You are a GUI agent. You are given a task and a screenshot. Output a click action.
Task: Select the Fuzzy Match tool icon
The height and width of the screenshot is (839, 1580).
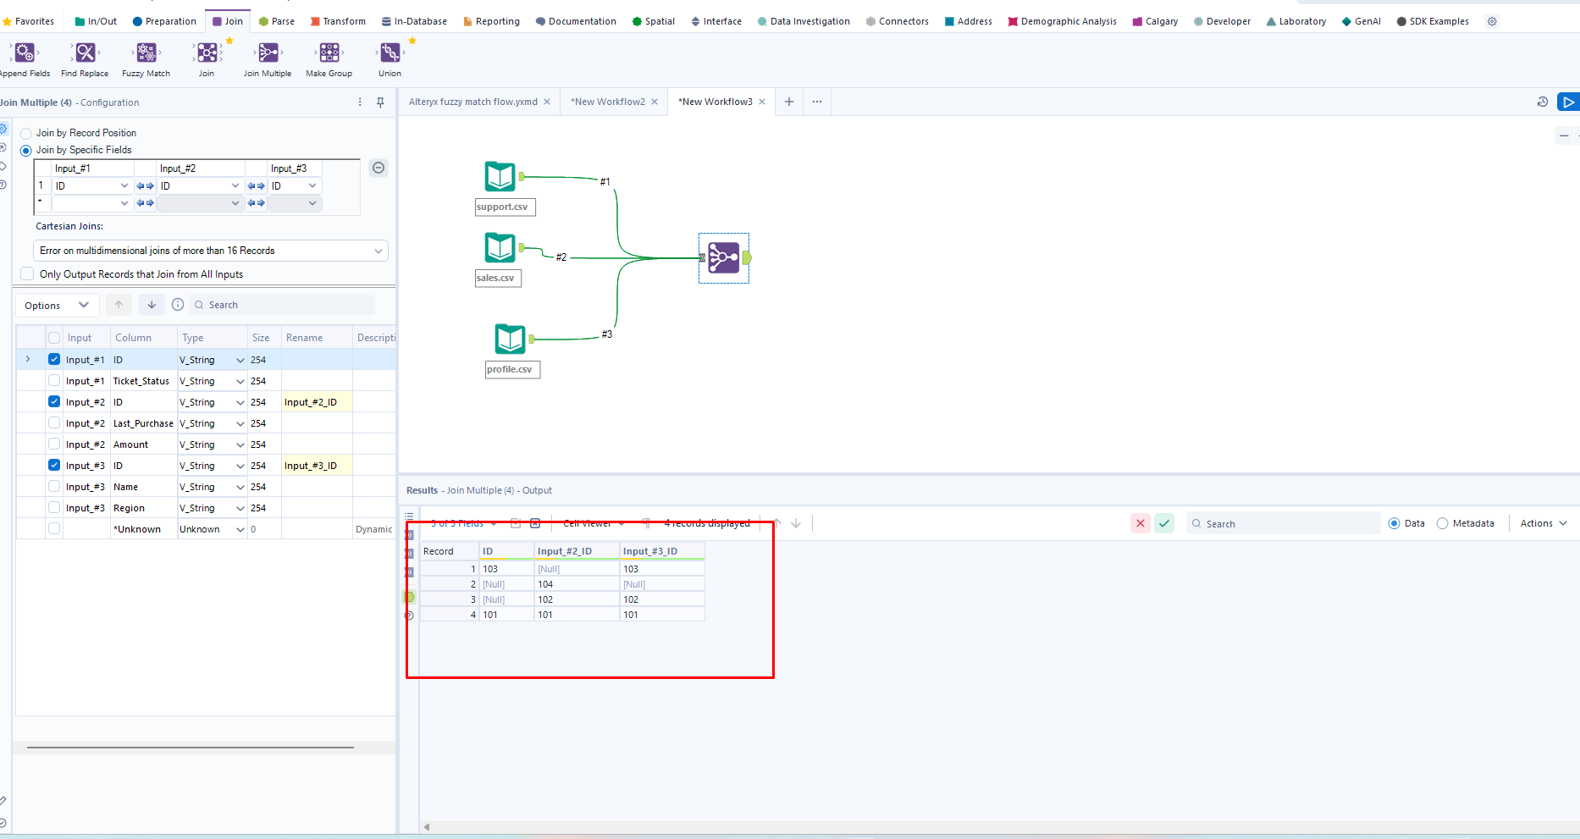click(146, 54)
